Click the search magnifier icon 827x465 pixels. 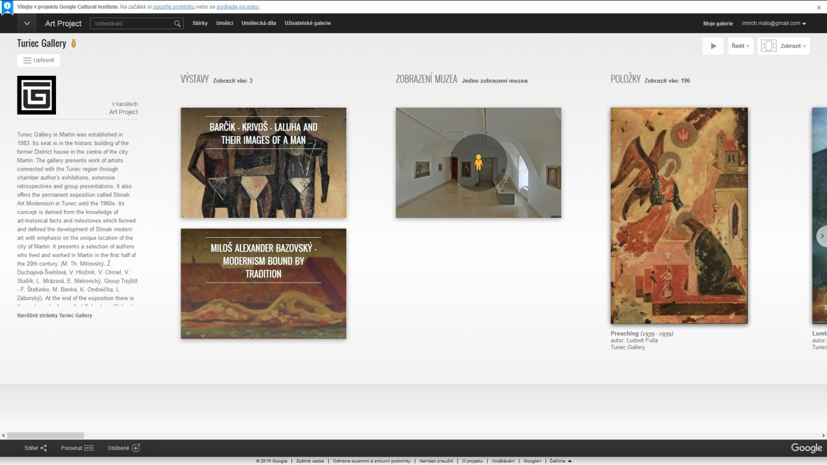coord(177,24)
